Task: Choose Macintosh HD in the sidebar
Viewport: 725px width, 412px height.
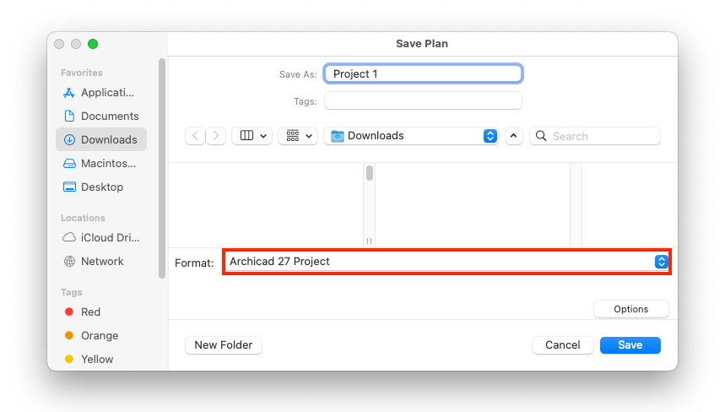Action: point(100,163)
